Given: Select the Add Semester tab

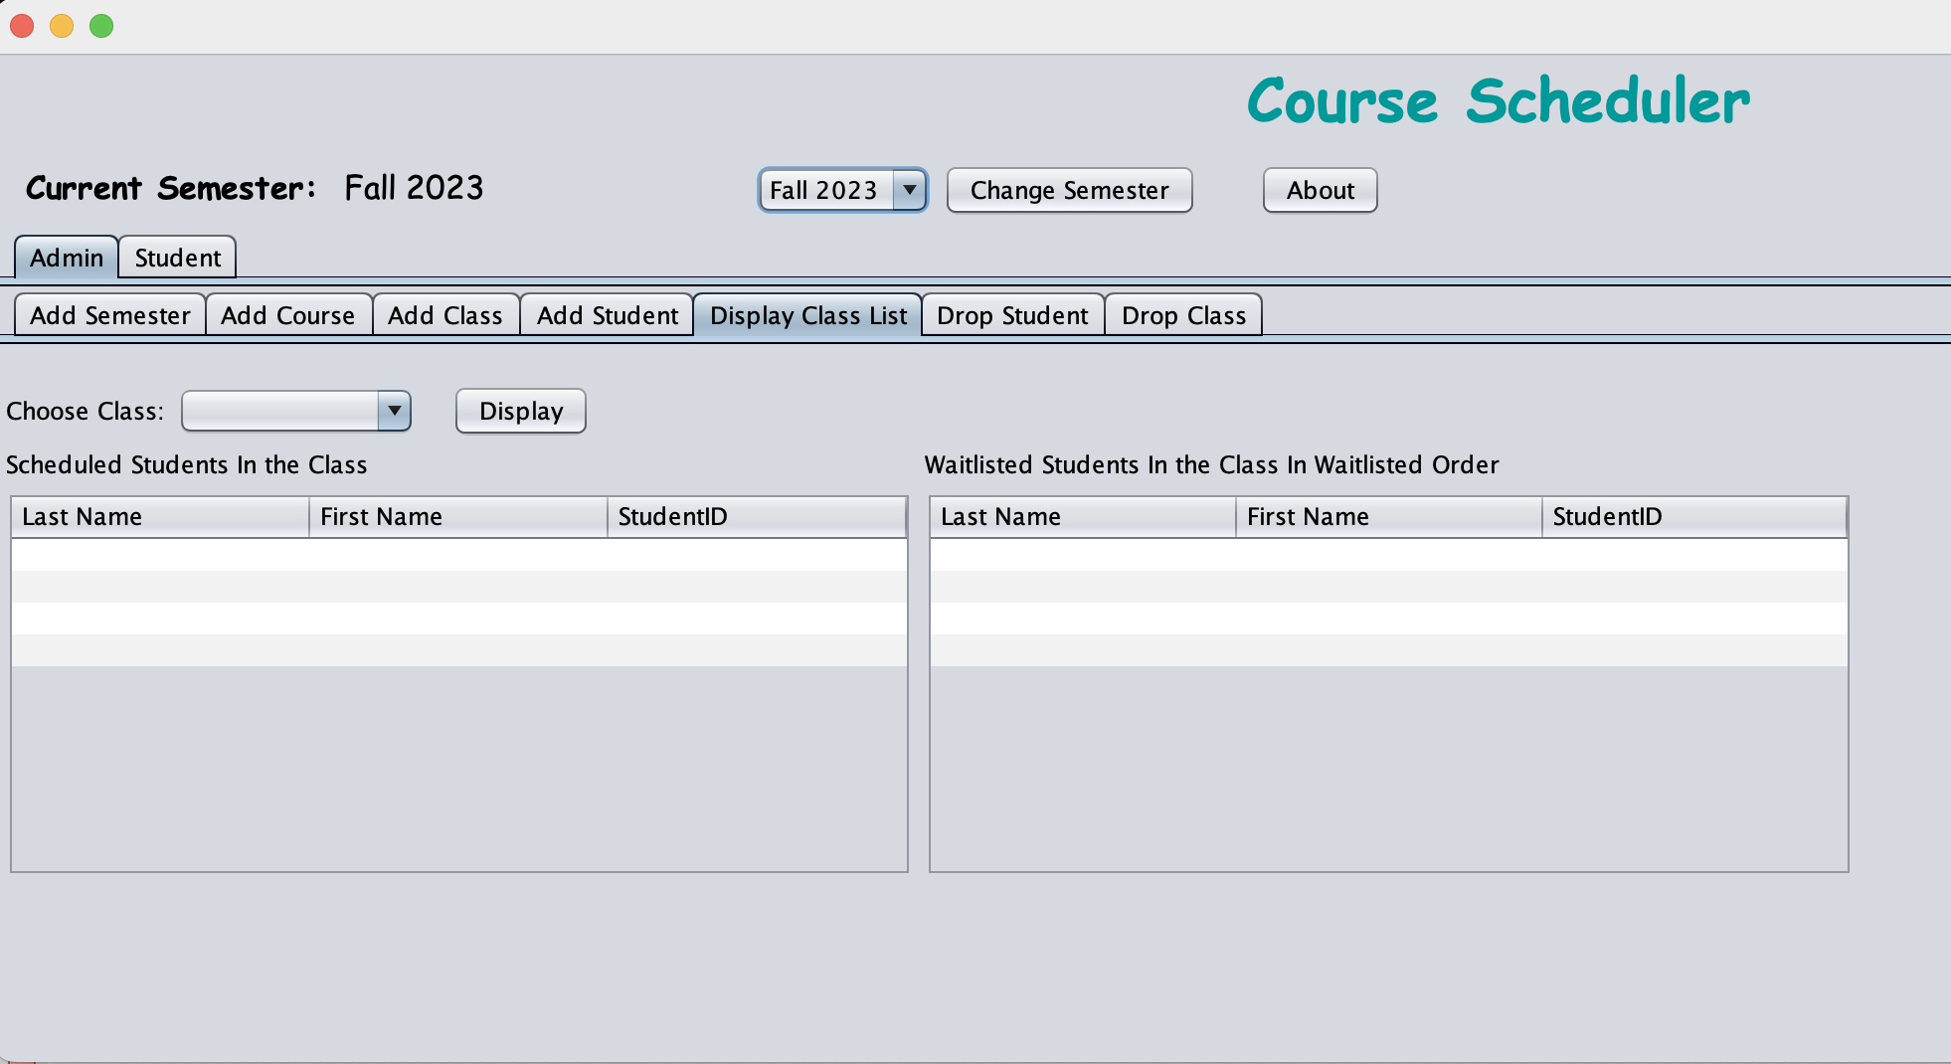Looking at the screenshot, I should [x=109, y=315].
